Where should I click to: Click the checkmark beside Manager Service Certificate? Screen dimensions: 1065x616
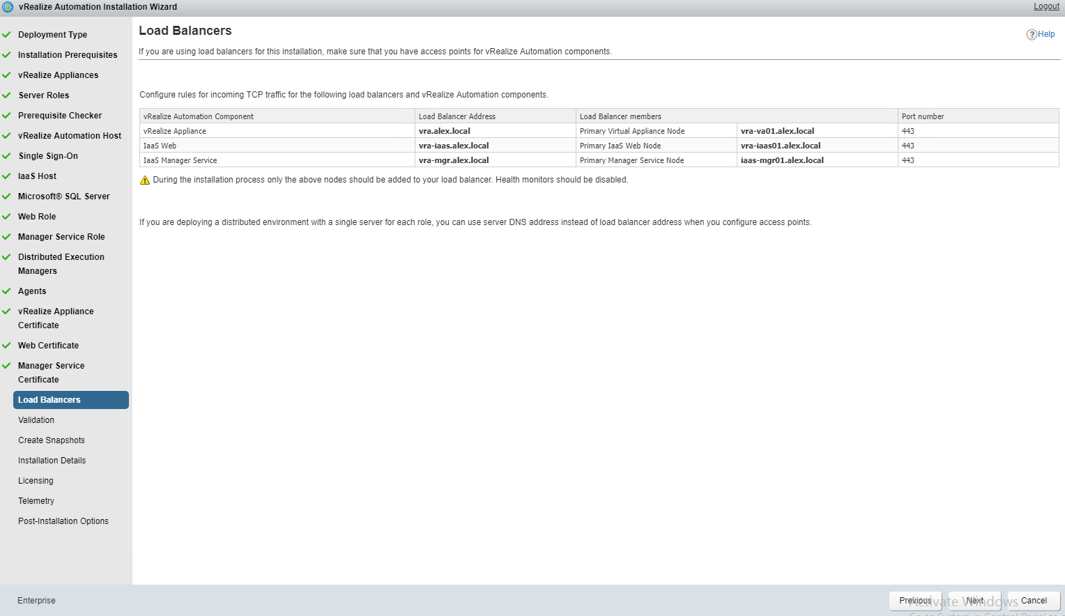6,365
